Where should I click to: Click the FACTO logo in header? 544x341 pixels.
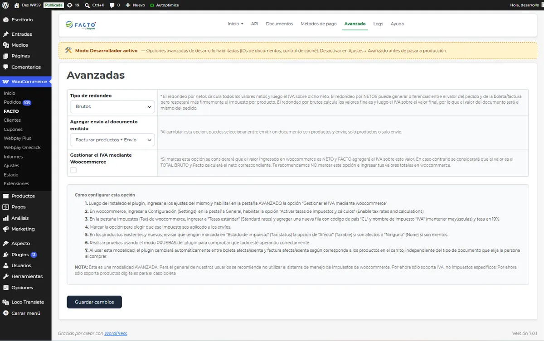click(x=81, y=25)
